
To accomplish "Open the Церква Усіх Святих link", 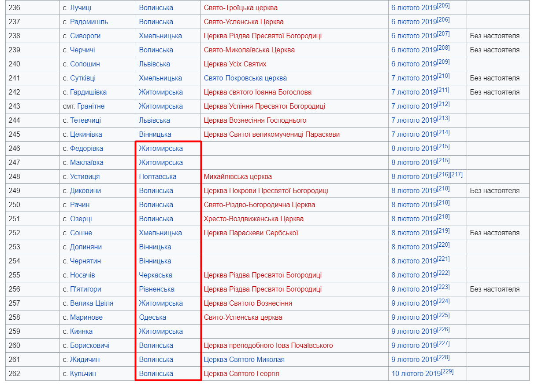I will (235, 64).
